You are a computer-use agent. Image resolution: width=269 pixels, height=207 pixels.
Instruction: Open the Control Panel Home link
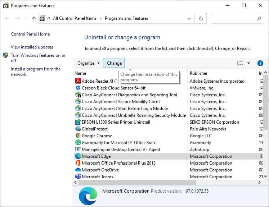[30, 34]
